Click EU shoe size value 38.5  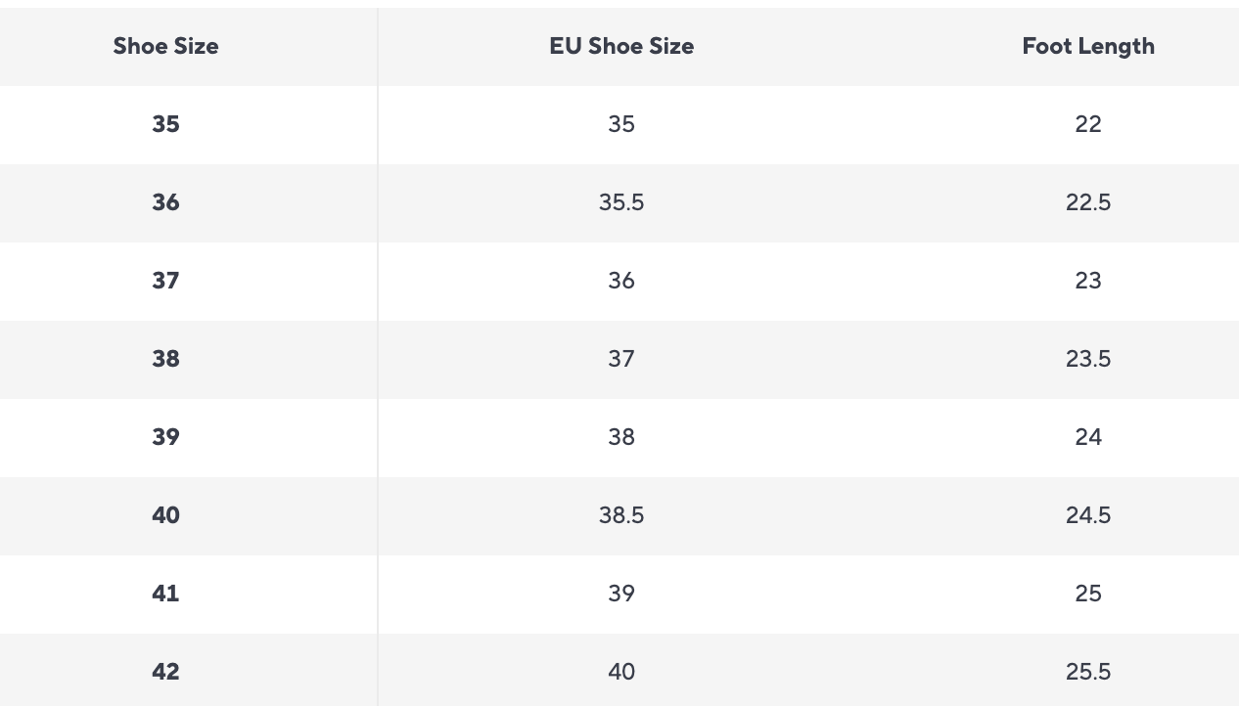coord(621,515)
